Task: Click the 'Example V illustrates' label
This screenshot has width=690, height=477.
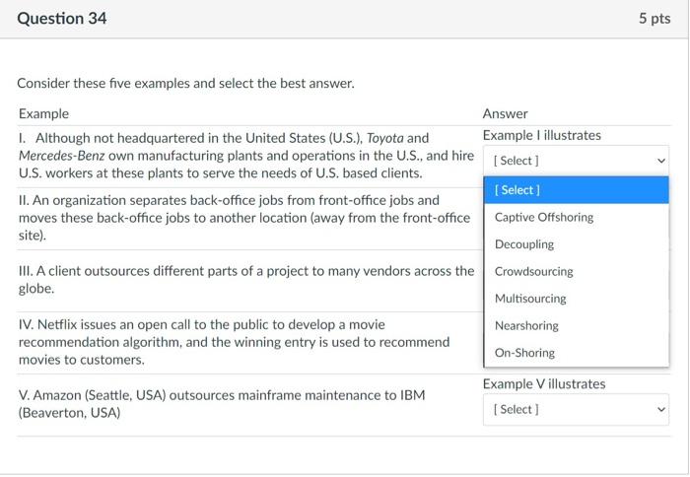Action: click(544, 383)
